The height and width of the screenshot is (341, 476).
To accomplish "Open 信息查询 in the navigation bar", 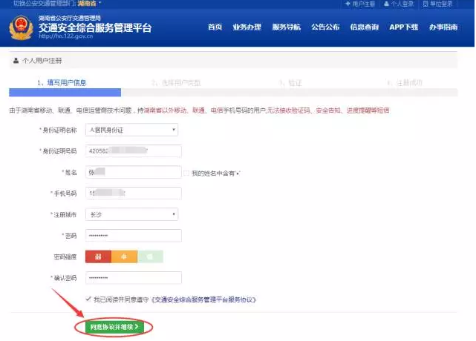I will tap(364, 27).
